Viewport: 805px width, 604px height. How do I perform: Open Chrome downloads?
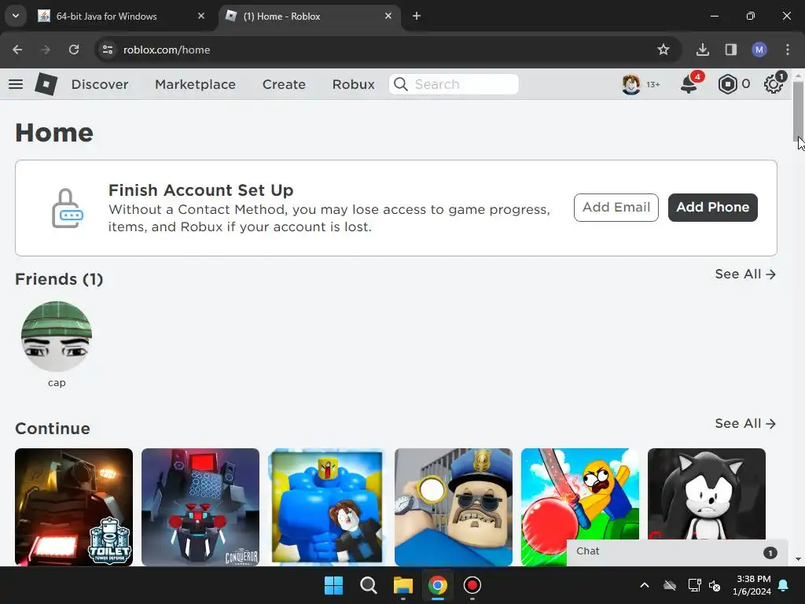pos(702,50)
